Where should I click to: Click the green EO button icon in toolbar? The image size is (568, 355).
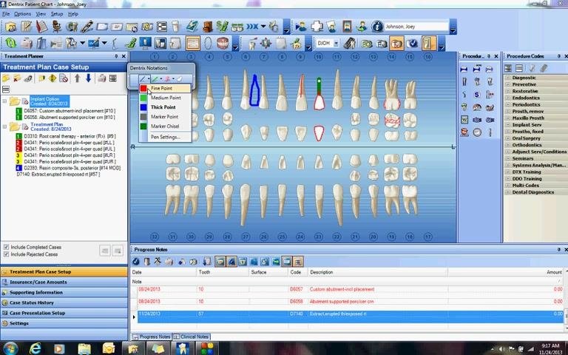(367, 44)
